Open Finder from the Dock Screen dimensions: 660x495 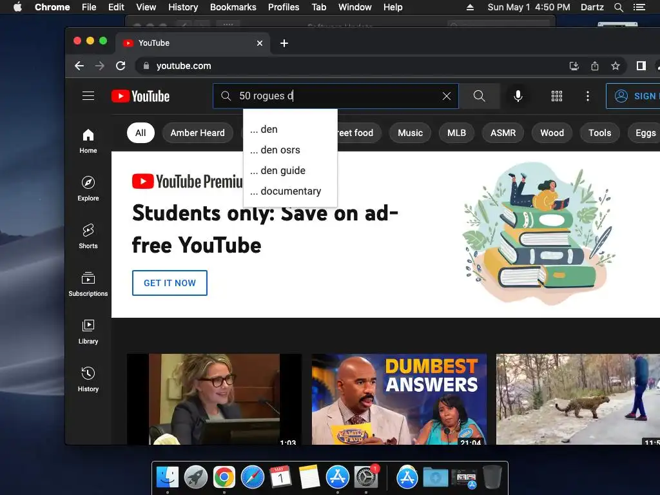point(168,478)
